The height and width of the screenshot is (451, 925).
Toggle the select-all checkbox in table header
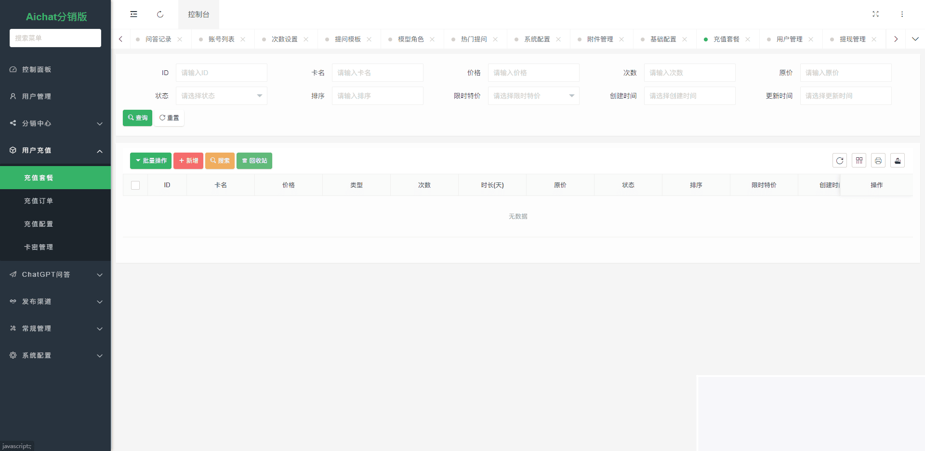pos(135,185)
